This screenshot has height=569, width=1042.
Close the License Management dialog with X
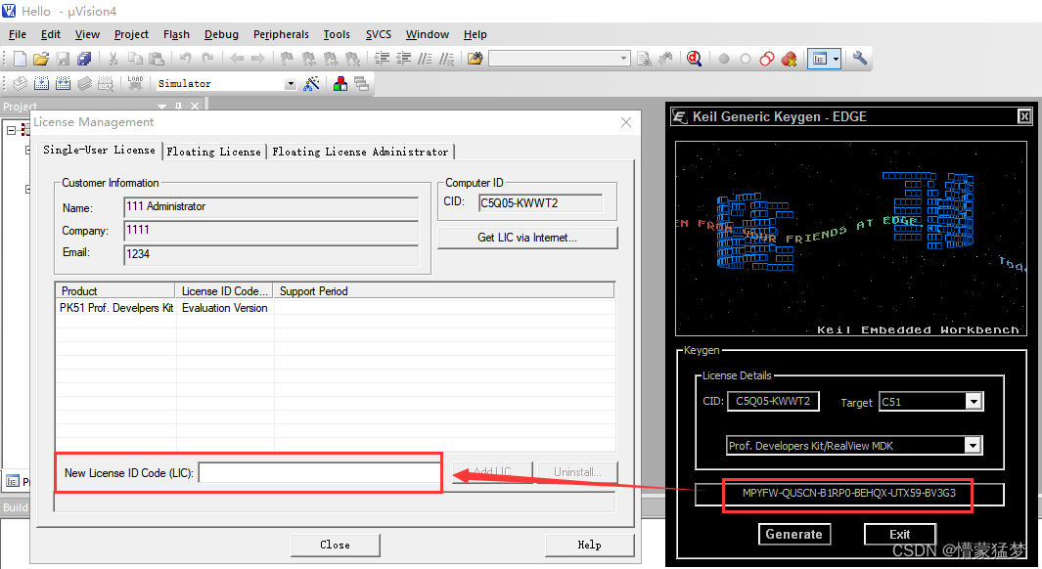(x=626, y=123)
